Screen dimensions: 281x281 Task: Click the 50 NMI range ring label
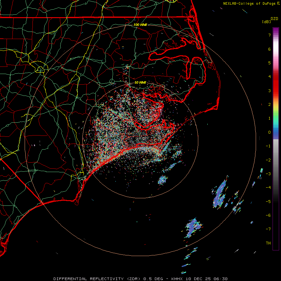tap(140, 82)
